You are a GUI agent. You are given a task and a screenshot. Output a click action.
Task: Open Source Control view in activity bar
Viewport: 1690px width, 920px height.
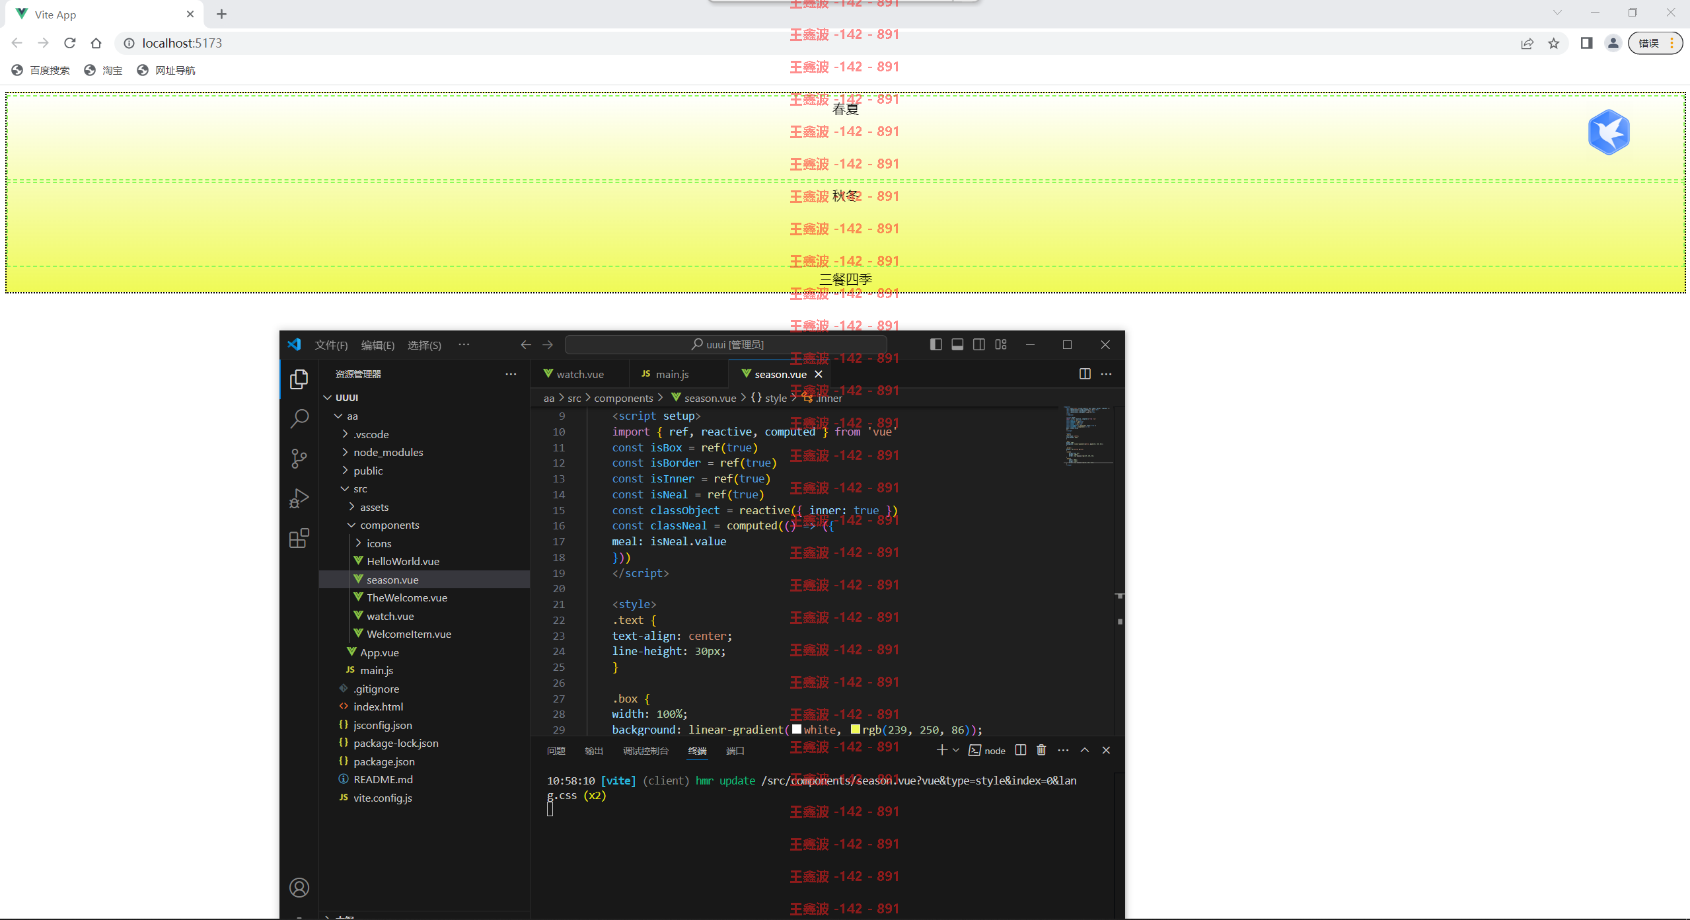coord(299,458)
